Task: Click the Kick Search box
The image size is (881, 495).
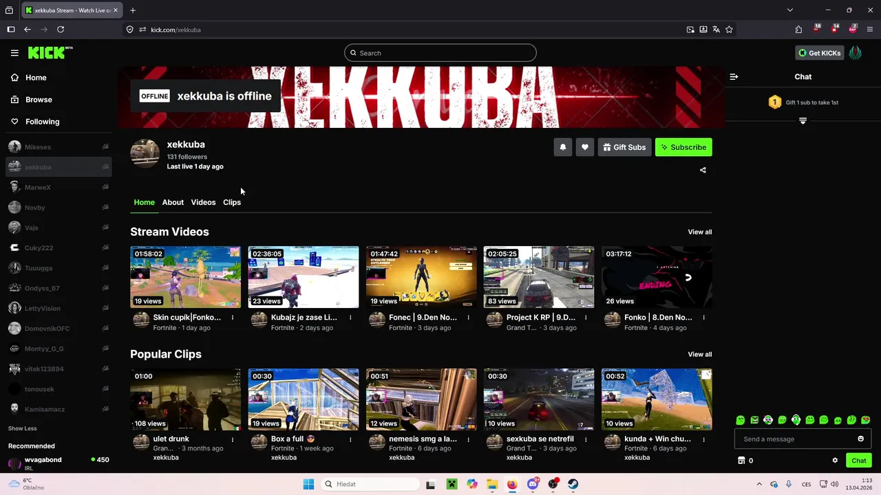Action: pos(440,53)
